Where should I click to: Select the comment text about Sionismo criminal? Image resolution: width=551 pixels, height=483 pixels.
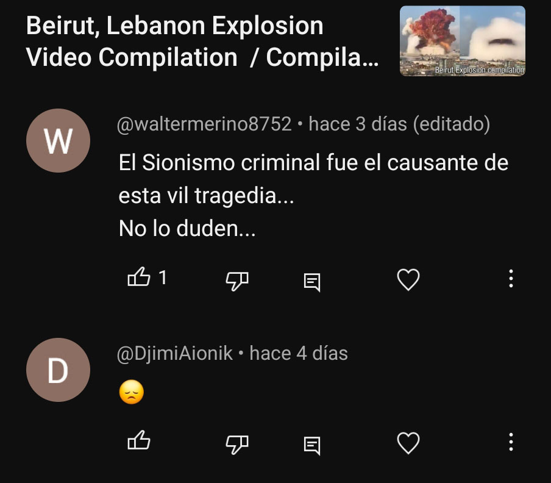pos(313,195)
